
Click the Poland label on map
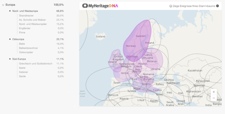(142, 64)
